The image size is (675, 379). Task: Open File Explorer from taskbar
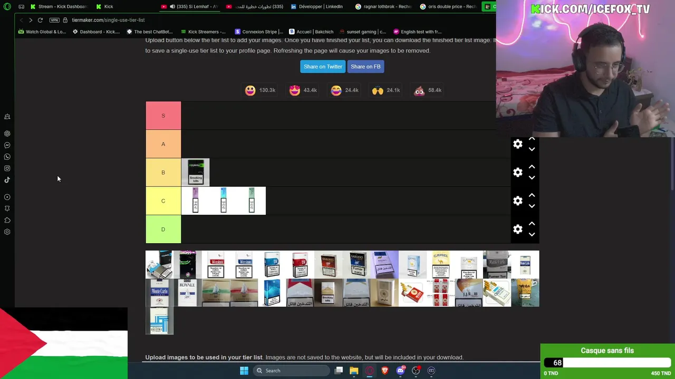pyautogui.click(x=354, y=371)
